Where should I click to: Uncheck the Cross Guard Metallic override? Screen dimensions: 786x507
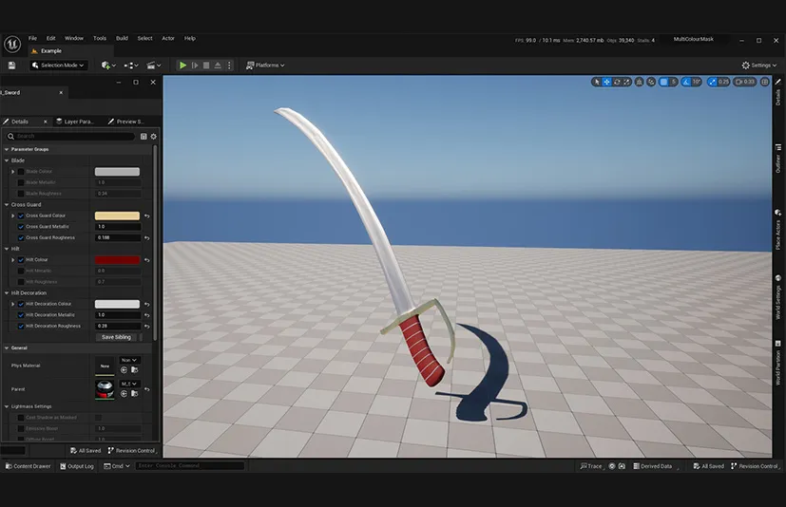[21, 227]
